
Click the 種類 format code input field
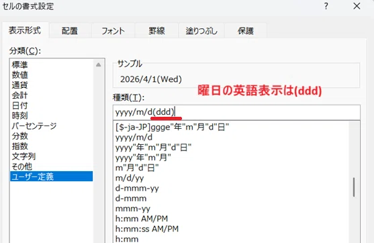[236, 112]
